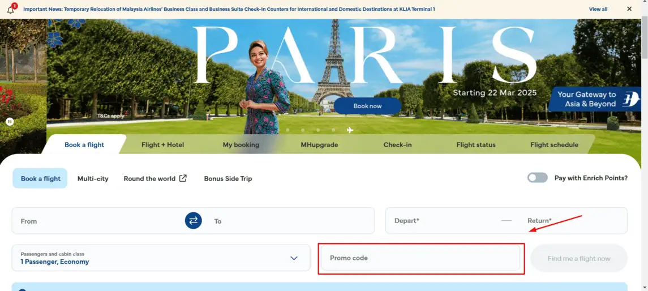Select the top Book a flight tab
This screenshot has height=291, width=648.
pyautogui.click(x=84, y=145)
